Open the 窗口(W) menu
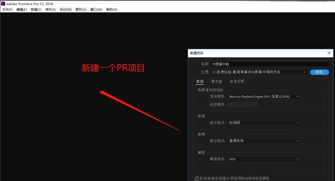 (96, 9)
